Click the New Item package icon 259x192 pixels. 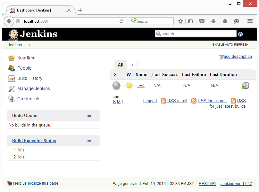[x=12, y=58]
